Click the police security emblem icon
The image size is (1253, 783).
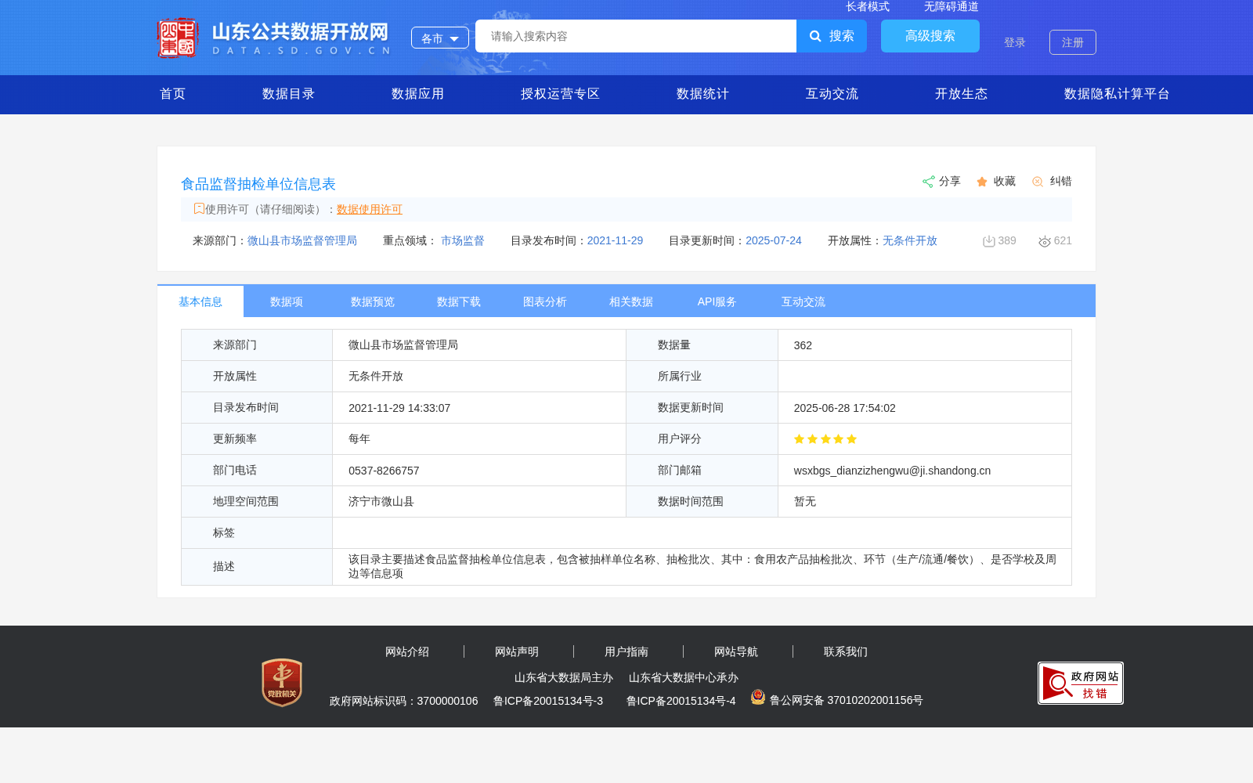click(758, 697)
